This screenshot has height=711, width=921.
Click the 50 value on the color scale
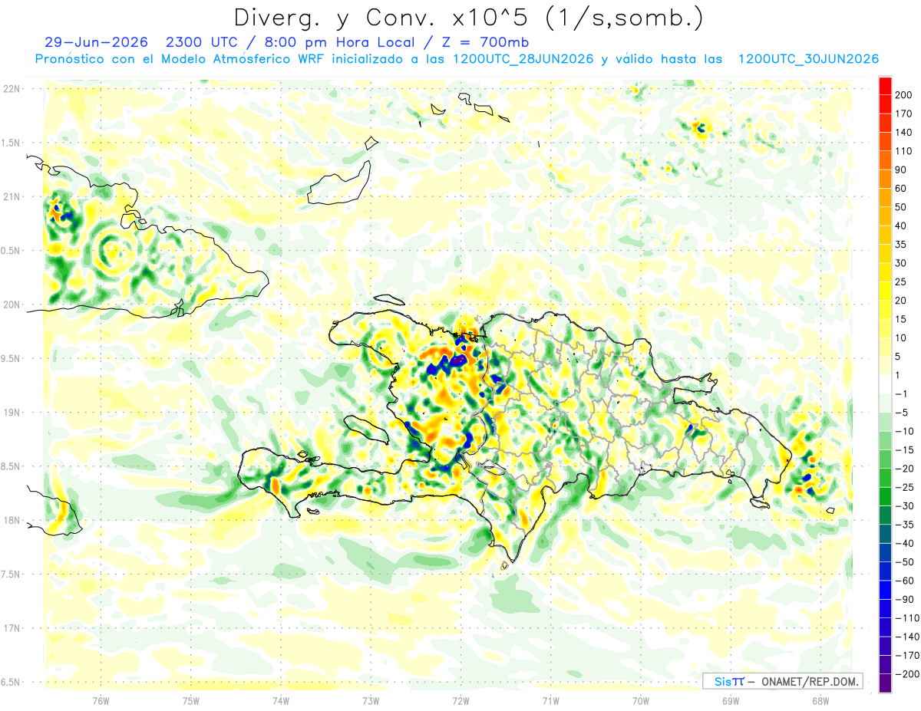tap(902, 207)
